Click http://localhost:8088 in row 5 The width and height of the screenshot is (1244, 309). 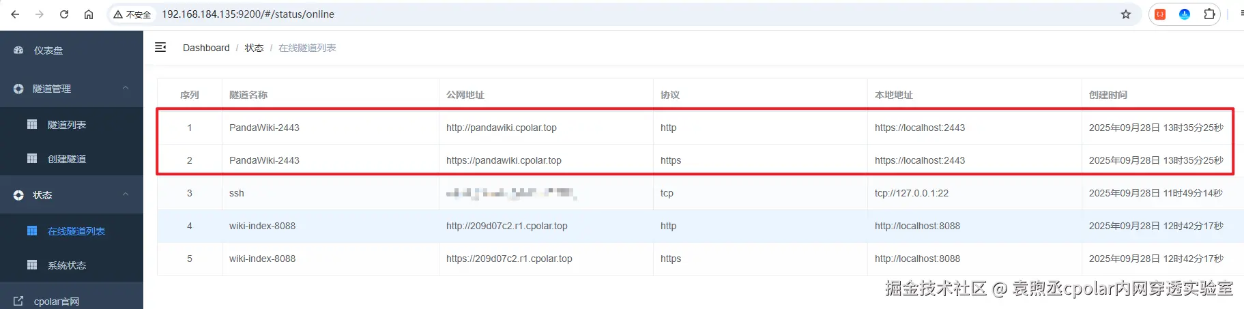click(x=917, y=259)
